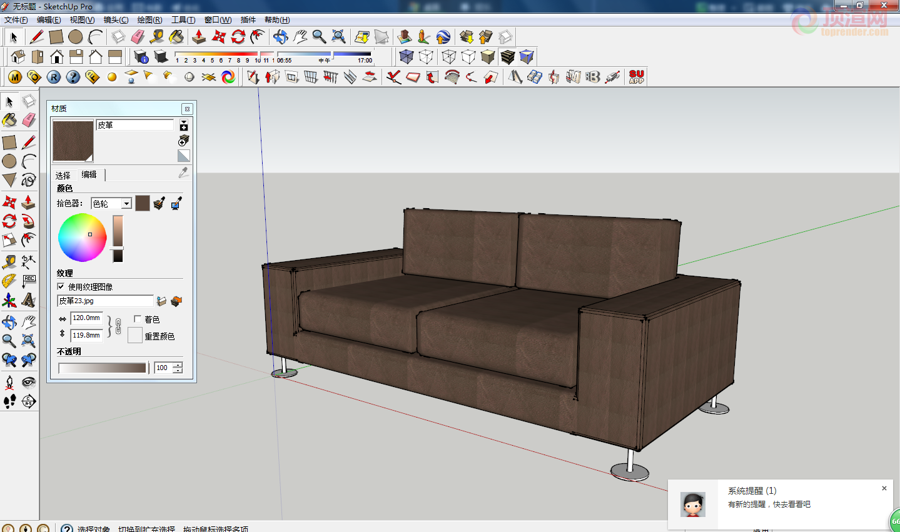
Task: Pick the Eraser tool in top toolbar
Action: [x=138, y=37]
